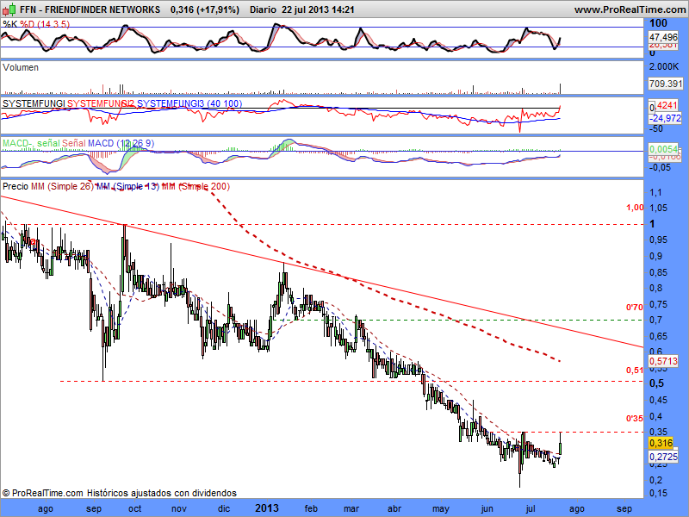Click the oct month marker on time axis
This screenshot has width=689, height=517.
click(134, 508)
